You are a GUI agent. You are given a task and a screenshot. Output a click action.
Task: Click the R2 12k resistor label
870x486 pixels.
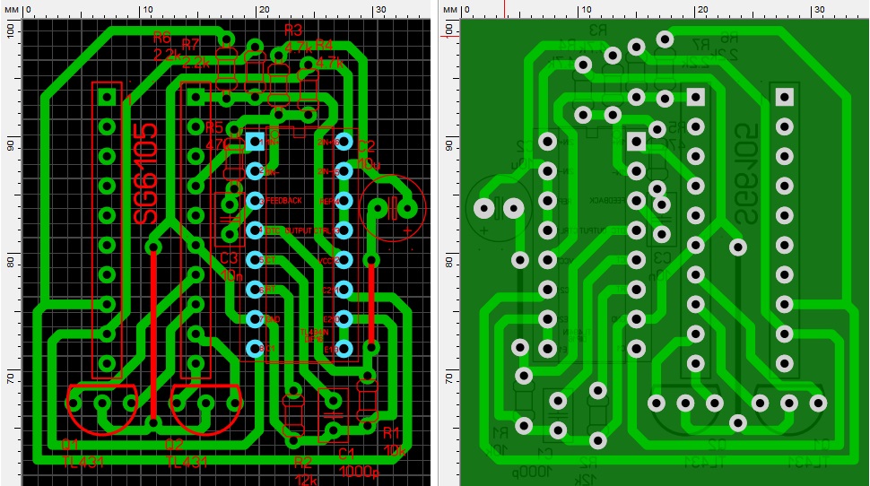pyautogui.click(x=306, y=471)
